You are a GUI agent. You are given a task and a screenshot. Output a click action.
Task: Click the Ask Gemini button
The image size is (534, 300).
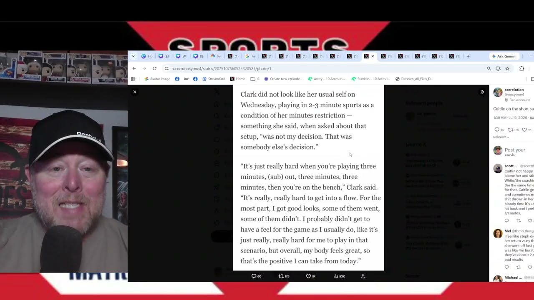[x=504, y=56]
